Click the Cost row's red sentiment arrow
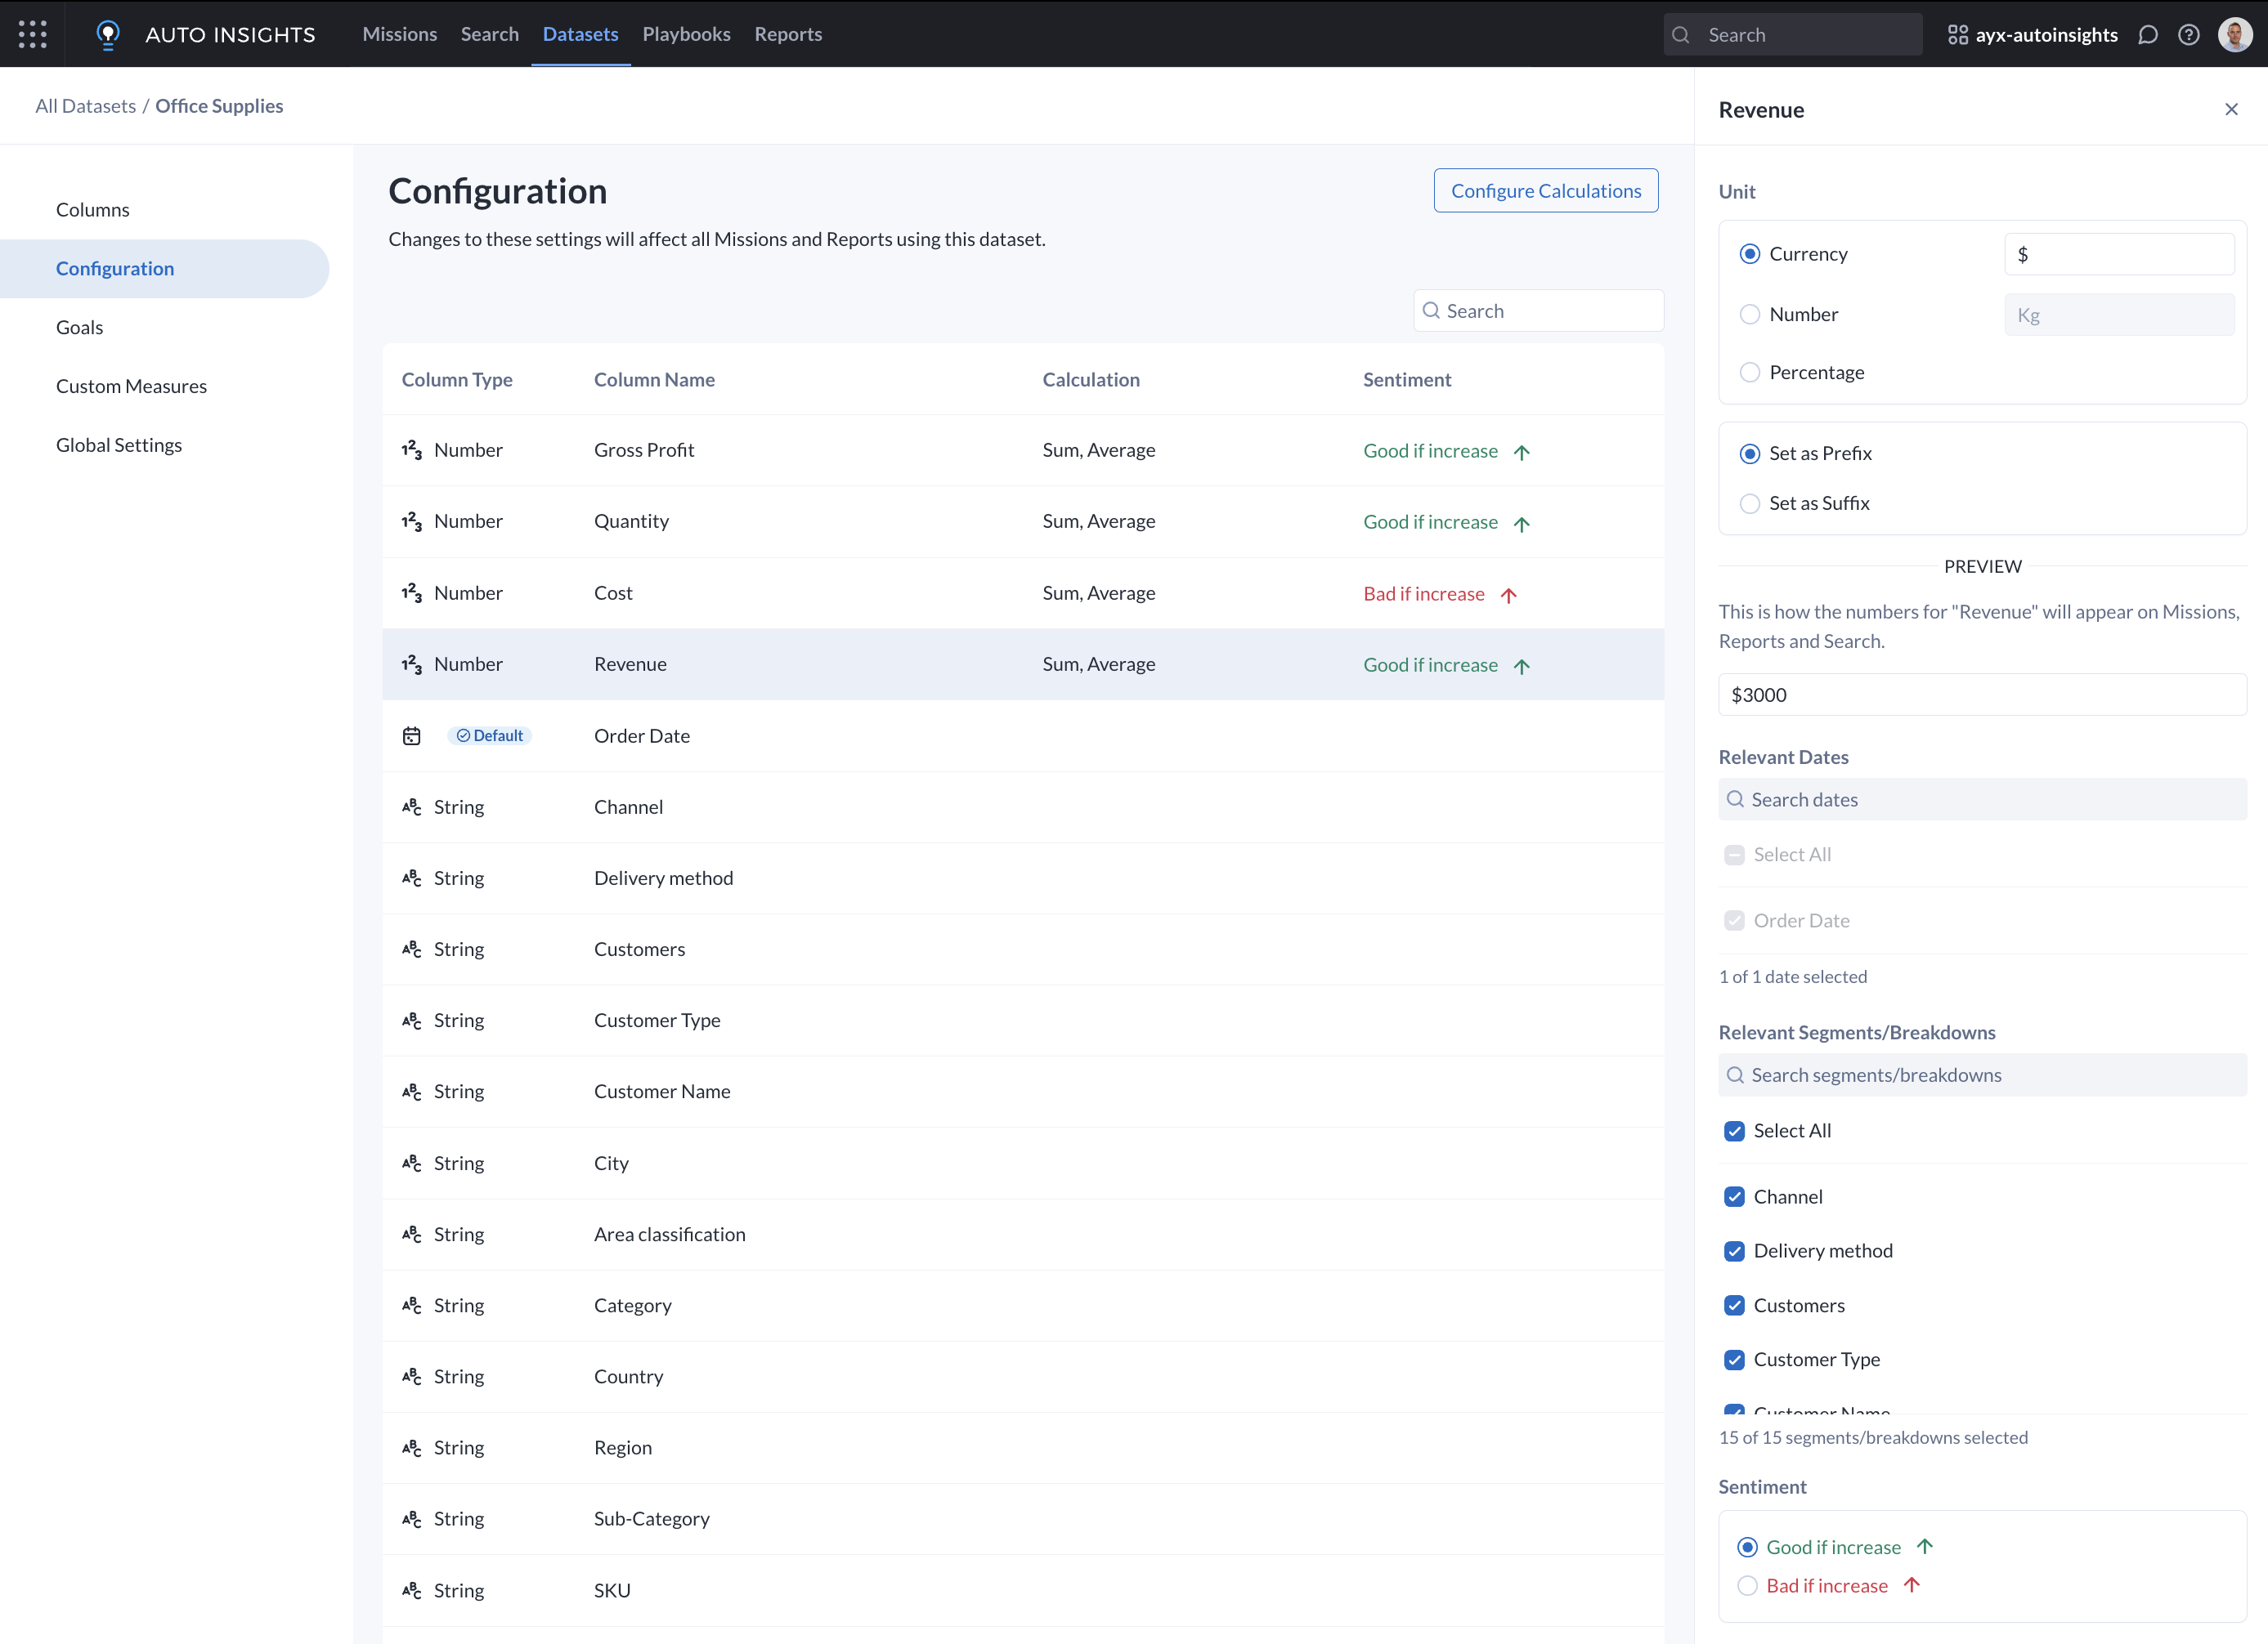 1508,595
